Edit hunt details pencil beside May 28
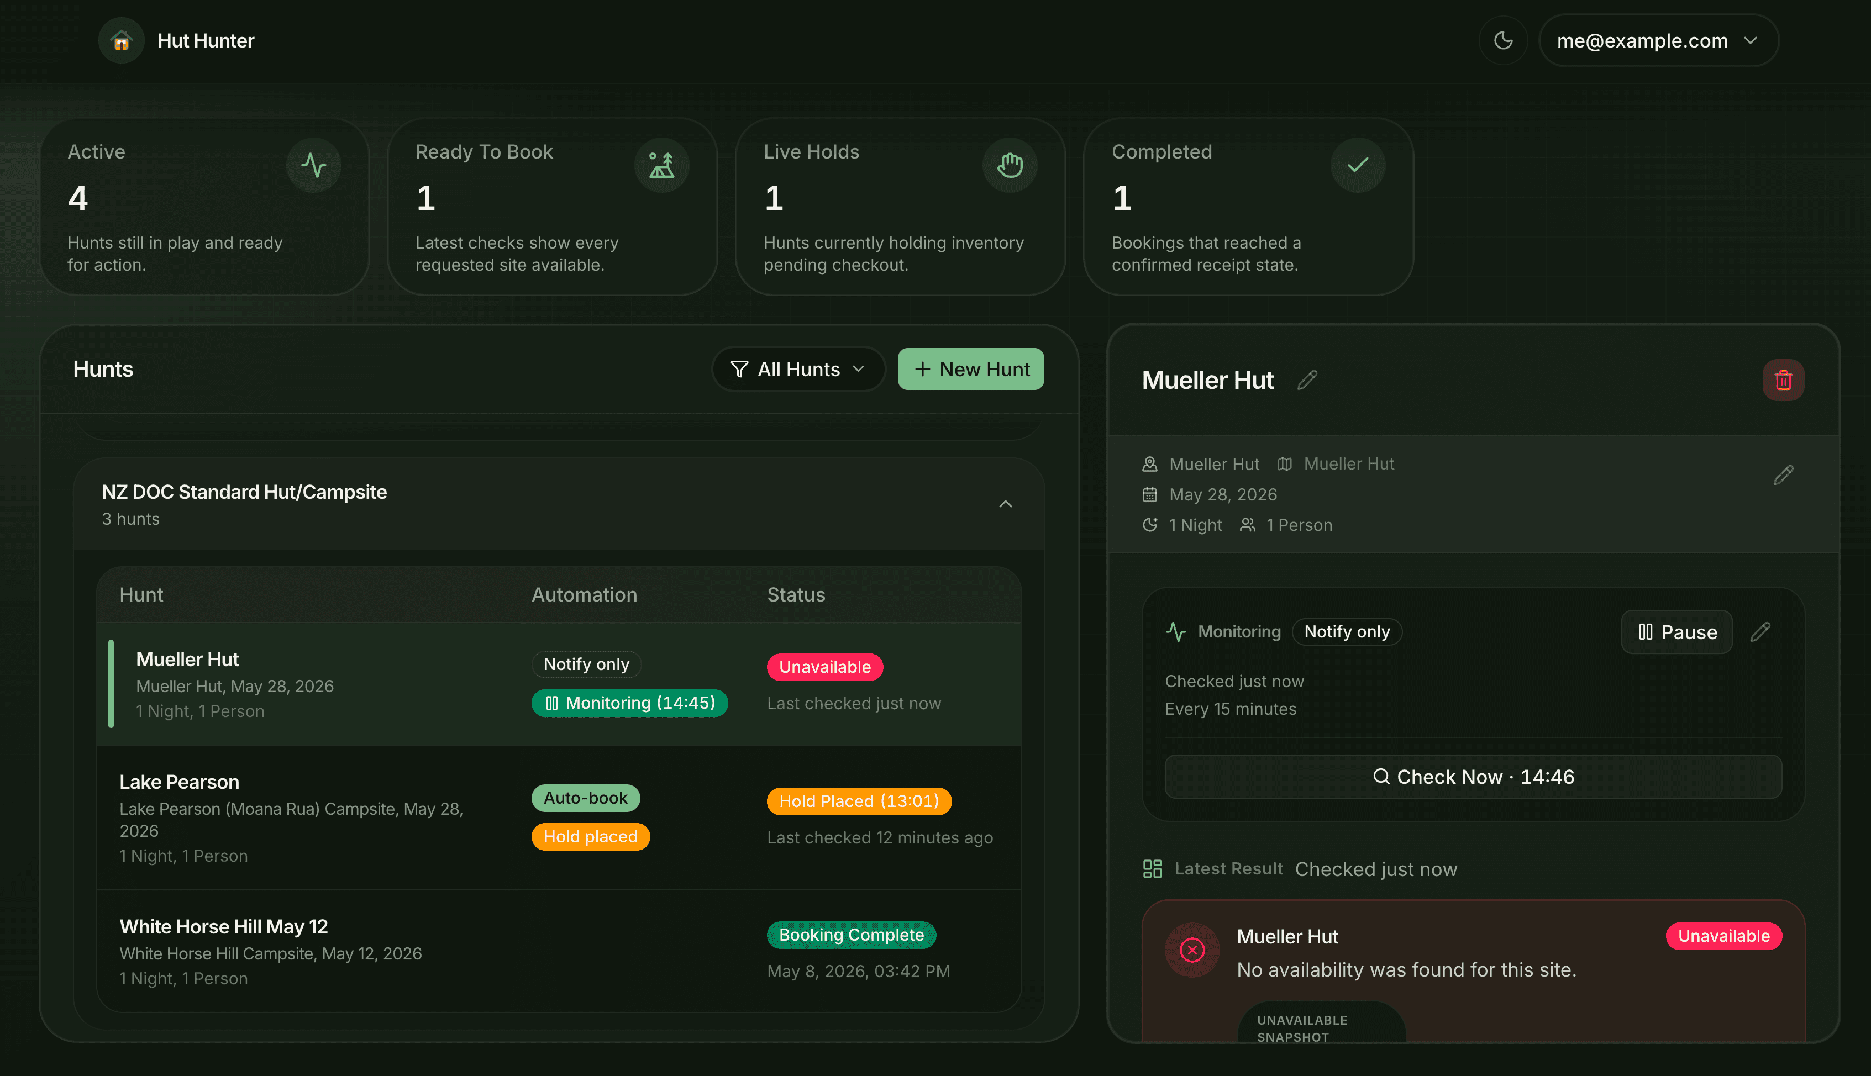 click(x=1783, y=474)
